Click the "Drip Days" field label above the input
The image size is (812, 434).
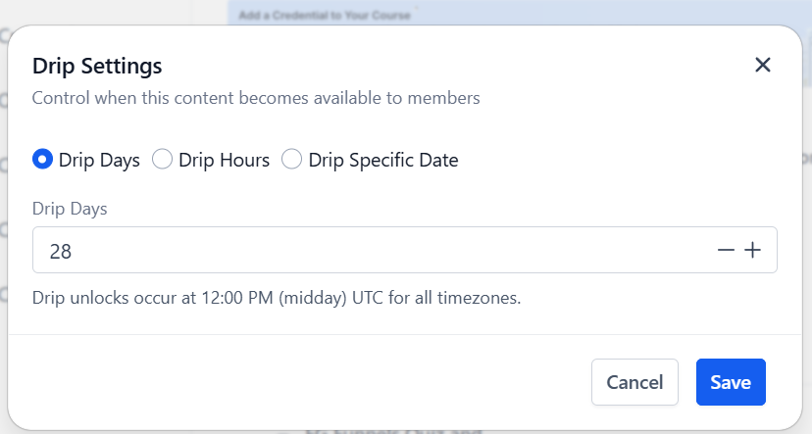[70, 209]
